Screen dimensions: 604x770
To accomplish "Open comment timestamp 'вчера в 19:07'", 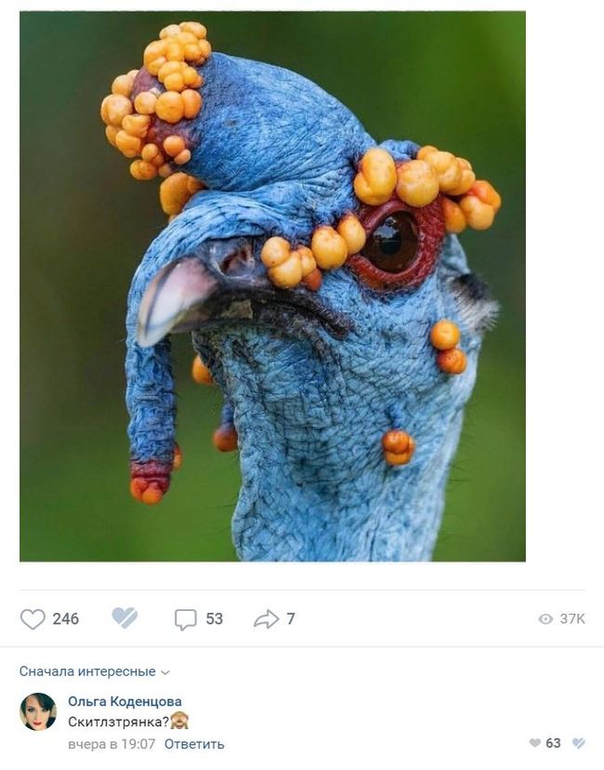I will [x=112, y=744].
